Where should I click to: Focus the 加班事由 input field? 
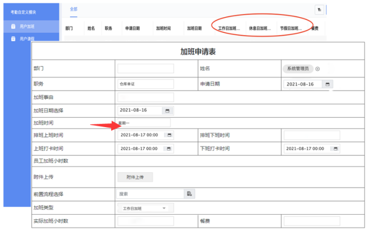pyautogui.click(x=146, y=97)
